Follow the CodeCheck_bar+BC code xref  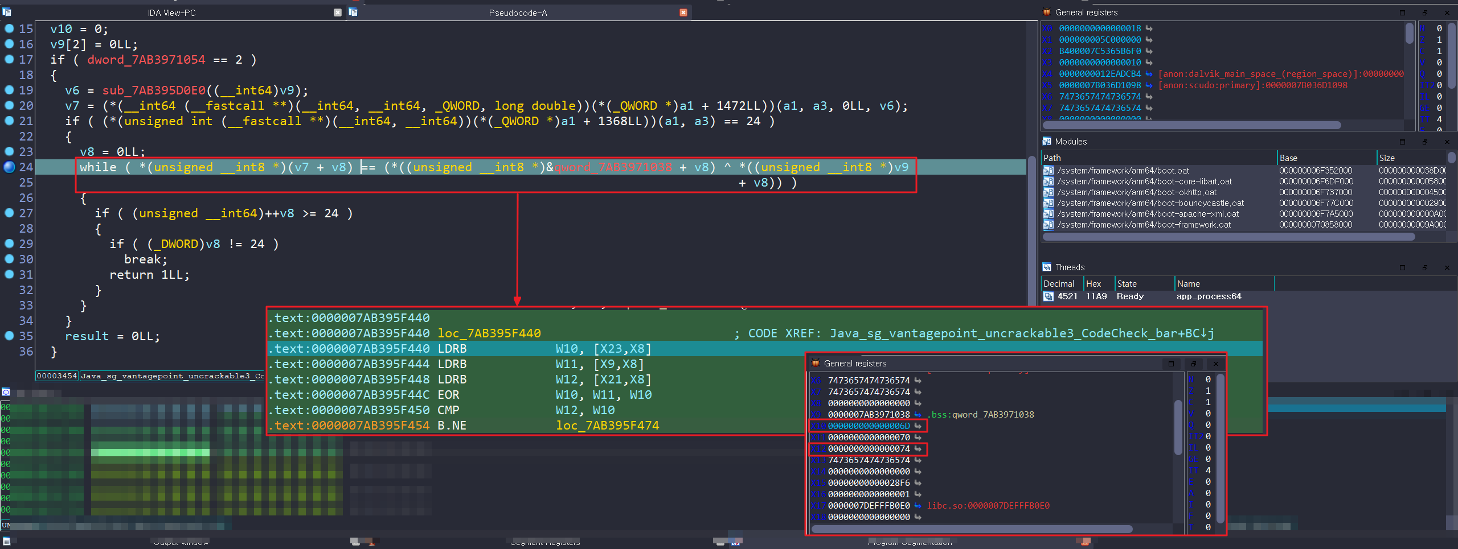[1022, 333]
